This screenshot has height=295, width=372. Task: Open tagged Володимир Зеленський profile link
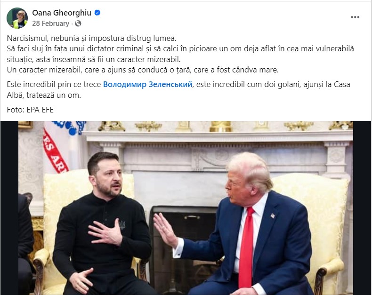pos(147,84)
